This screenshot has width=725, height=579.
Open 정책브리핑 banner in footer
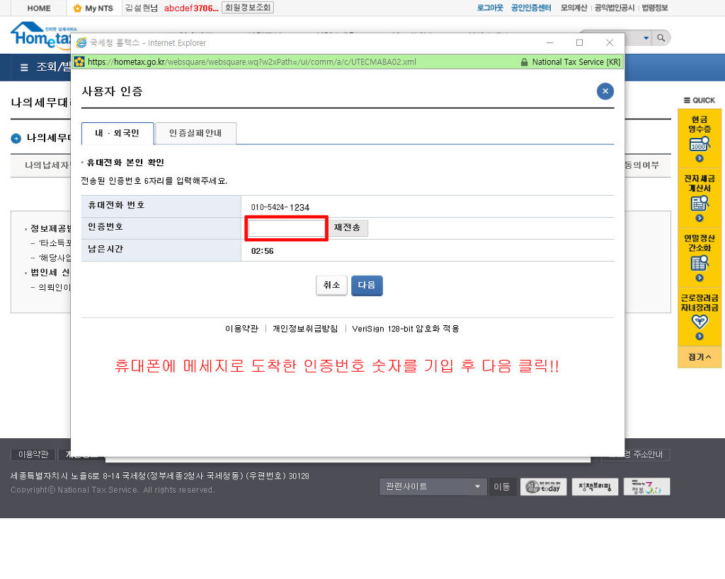(x=595, y=486)
